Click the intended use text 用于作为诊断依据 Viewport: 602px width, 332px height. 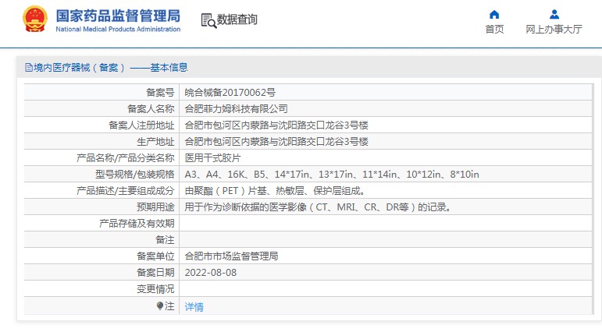pos(318,207)
